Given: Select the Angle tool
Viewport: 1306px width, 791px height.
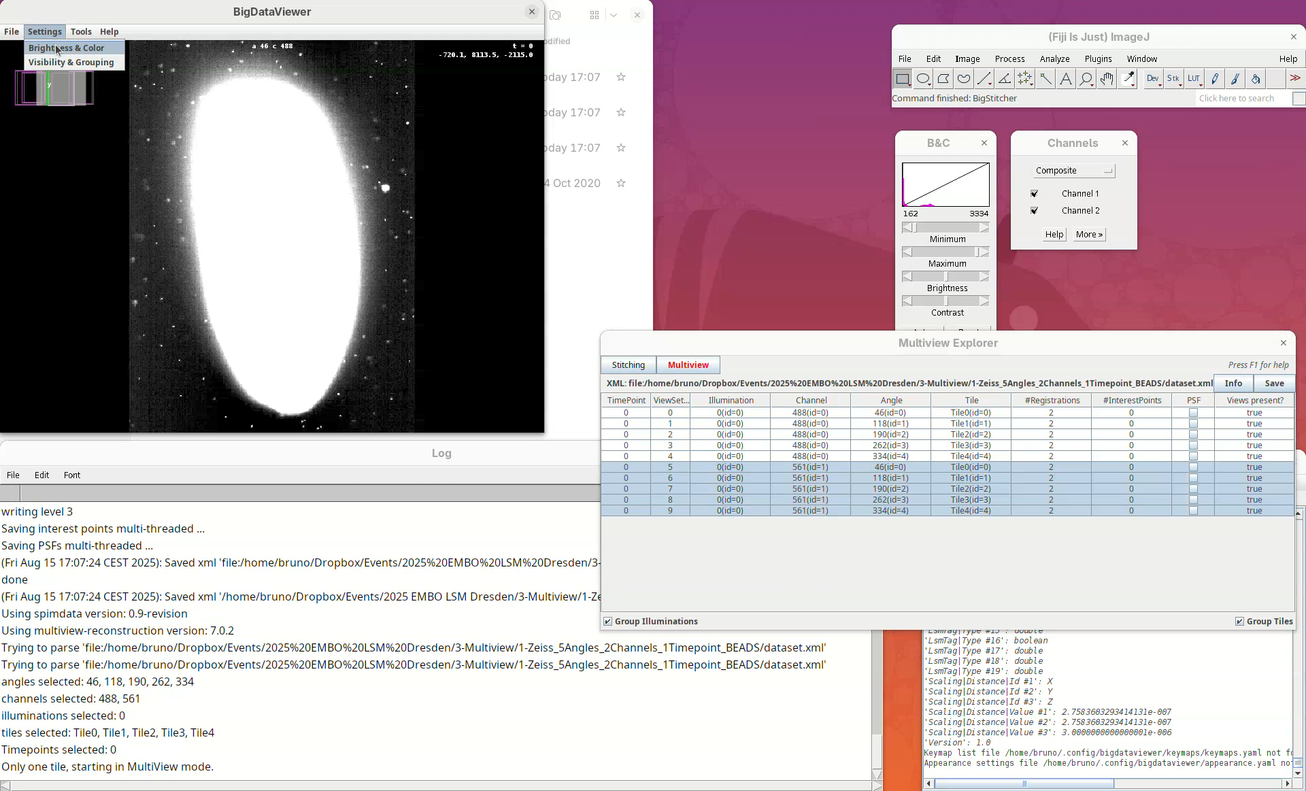Looking at the screenshot, I should [x=1005, y=79].
